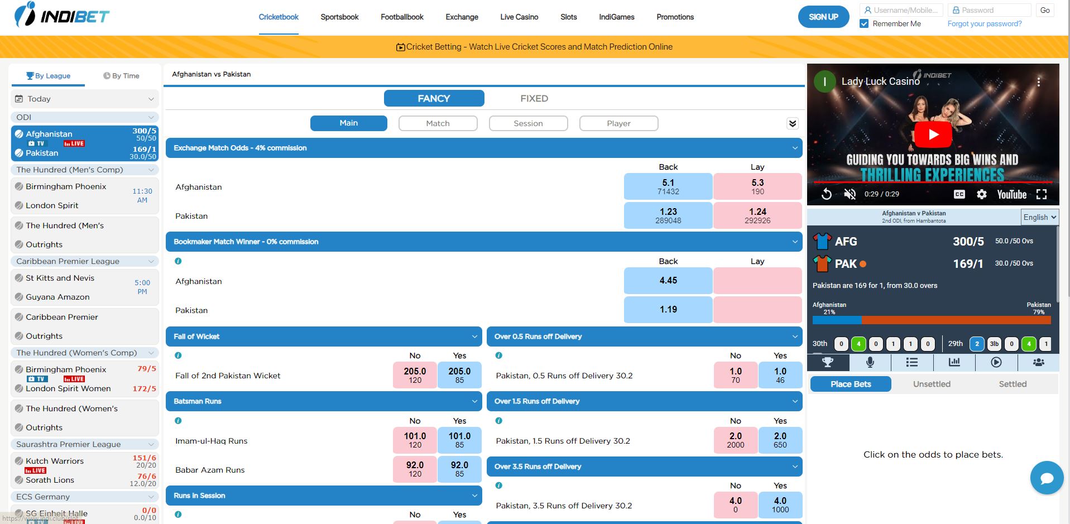This screenshot has width=1070, height=524.
Task: Switch to FANCY betting mode
Action: [434, 98]
